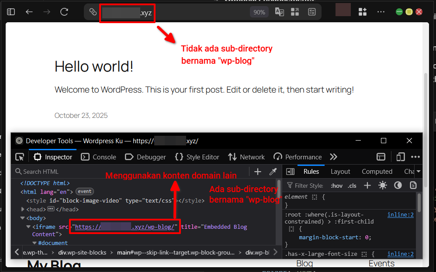Click the inline:2 link in the Rules panel

point(400,214)
